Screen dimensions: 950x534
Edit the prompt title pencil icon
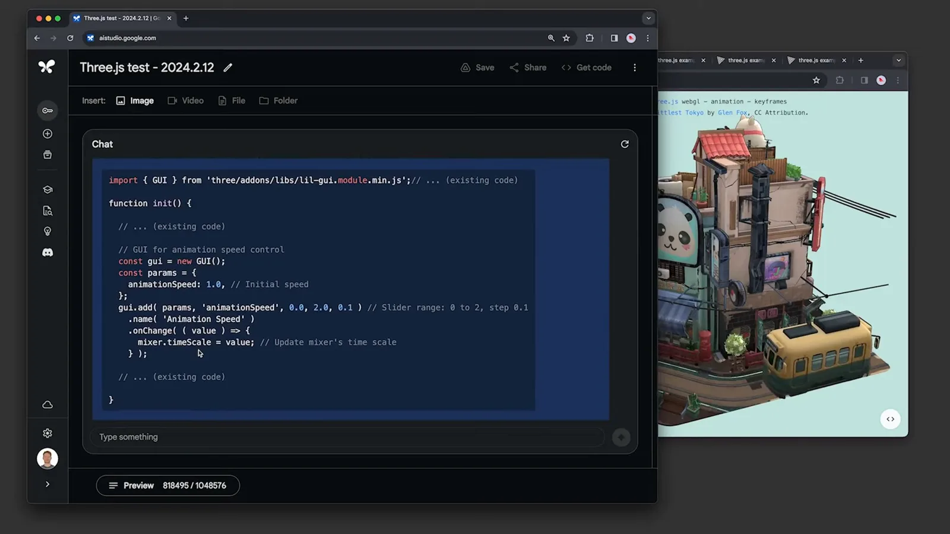[x=228, y=68]
